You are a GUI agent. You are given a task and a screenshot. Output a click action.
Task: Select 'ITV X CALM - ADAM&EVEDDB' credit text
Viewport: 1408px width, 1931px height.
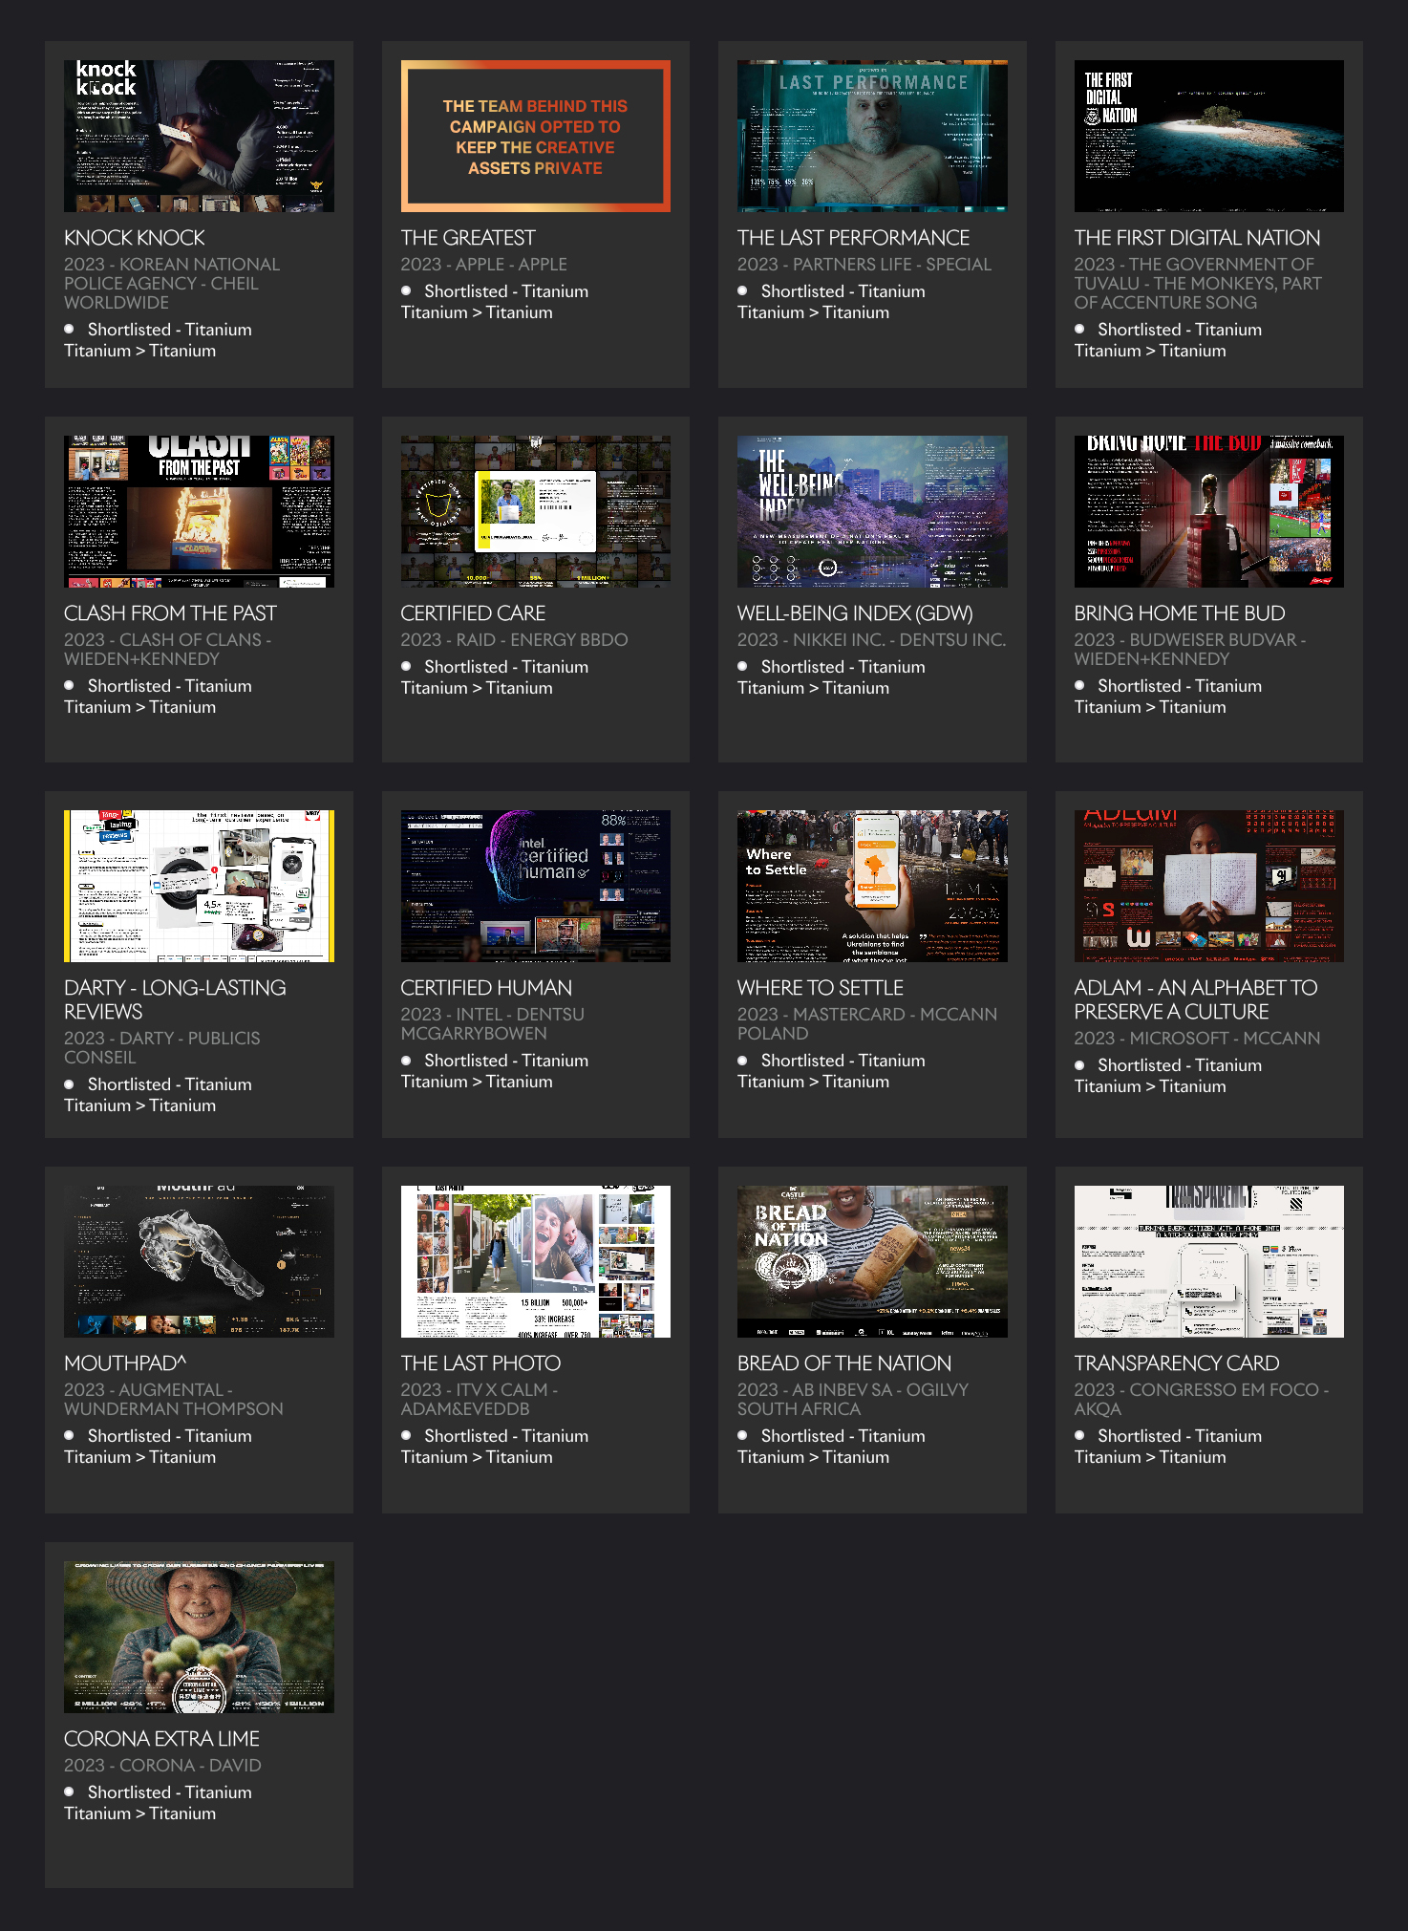[480, 1400]
